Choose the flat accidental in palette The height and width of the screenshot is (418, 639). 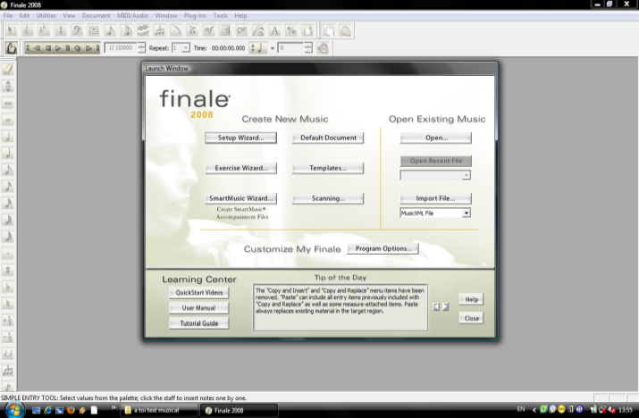8,287
